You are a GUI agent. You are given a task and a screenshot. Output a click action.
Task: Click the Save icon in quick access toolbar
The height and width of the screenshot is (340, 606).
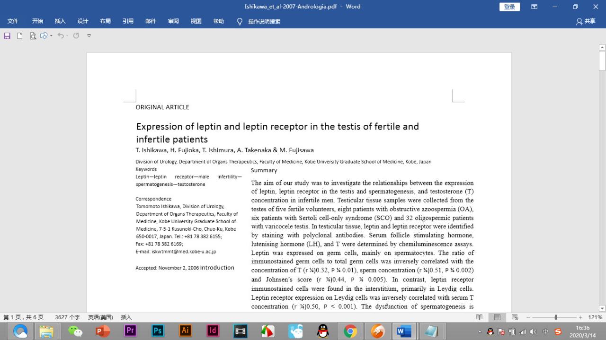[x=7, y=36]
